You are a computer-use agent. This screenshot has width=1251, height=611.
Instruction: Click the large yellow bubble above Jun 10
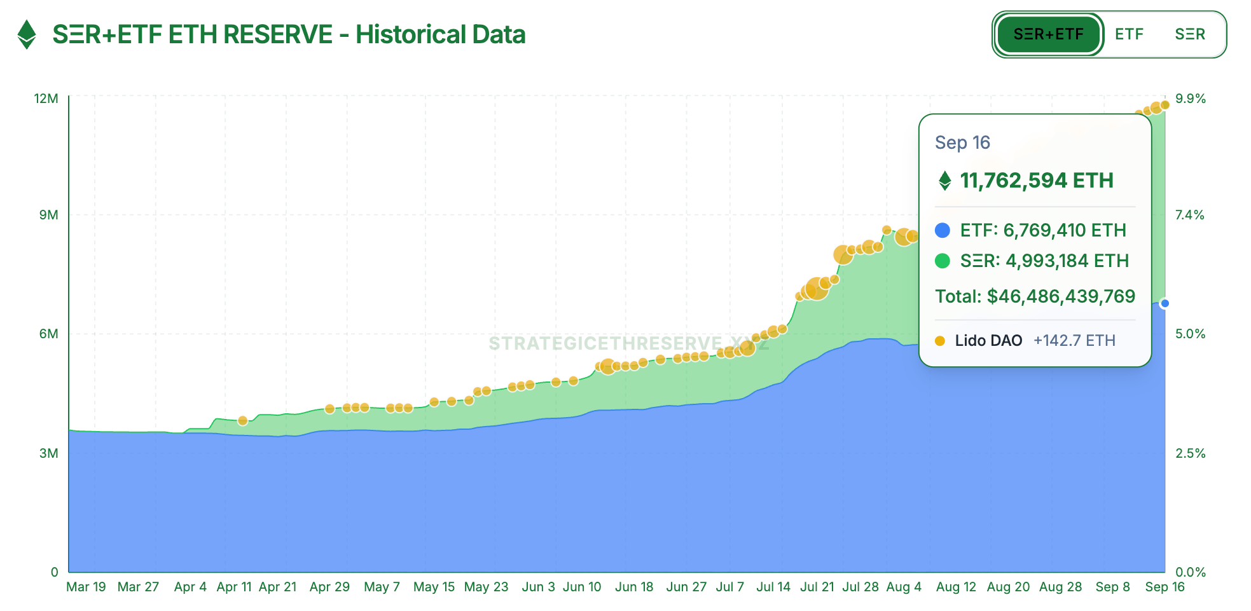coord(607,367)
